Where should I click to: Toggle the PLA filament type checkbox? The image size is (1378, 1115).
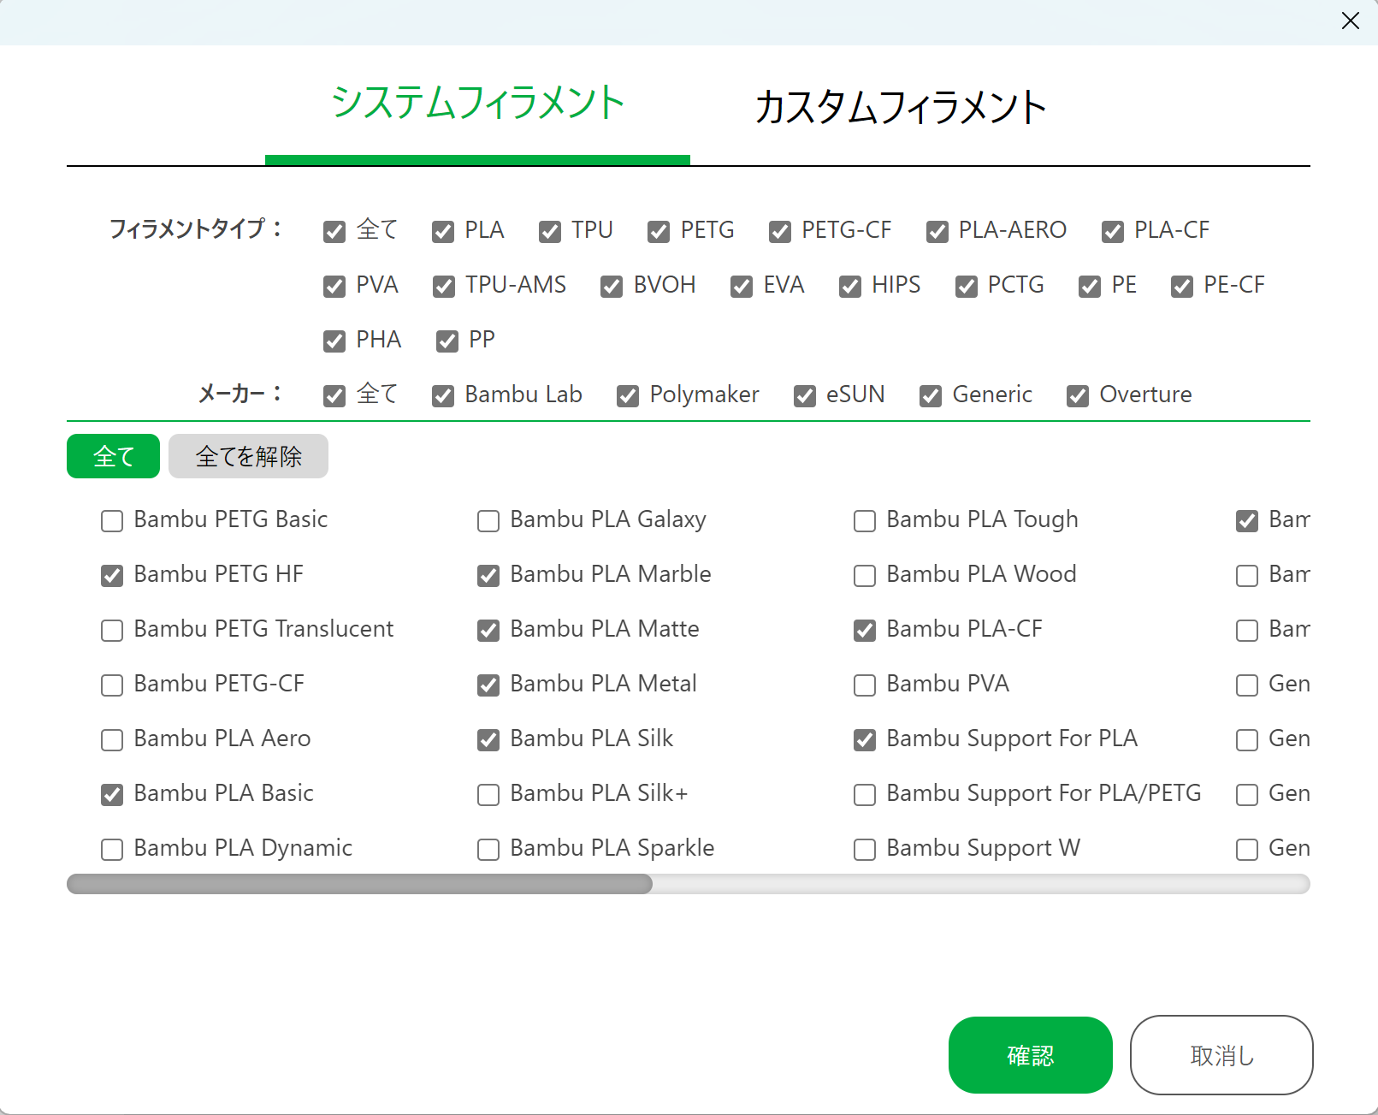point(443,231)
